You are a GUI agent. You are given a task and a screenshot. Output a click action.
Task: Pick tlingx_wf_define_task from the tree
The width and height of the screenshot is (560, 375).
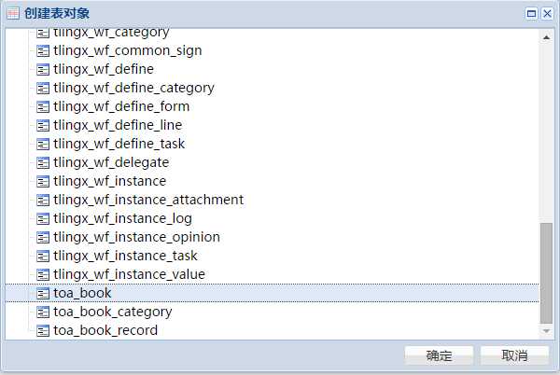click(119, 144)
